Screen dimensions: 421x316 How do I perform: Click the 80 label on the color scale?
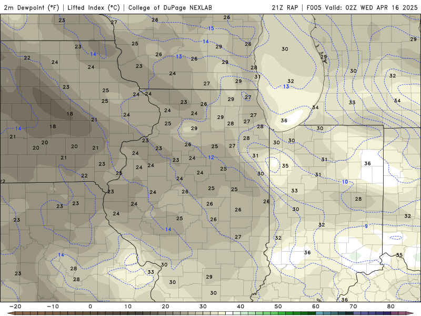(391, 307)
